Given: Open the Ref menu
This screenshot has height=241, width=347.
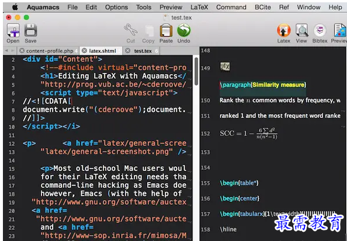Looking at the screenshot, I should [284, 8].
